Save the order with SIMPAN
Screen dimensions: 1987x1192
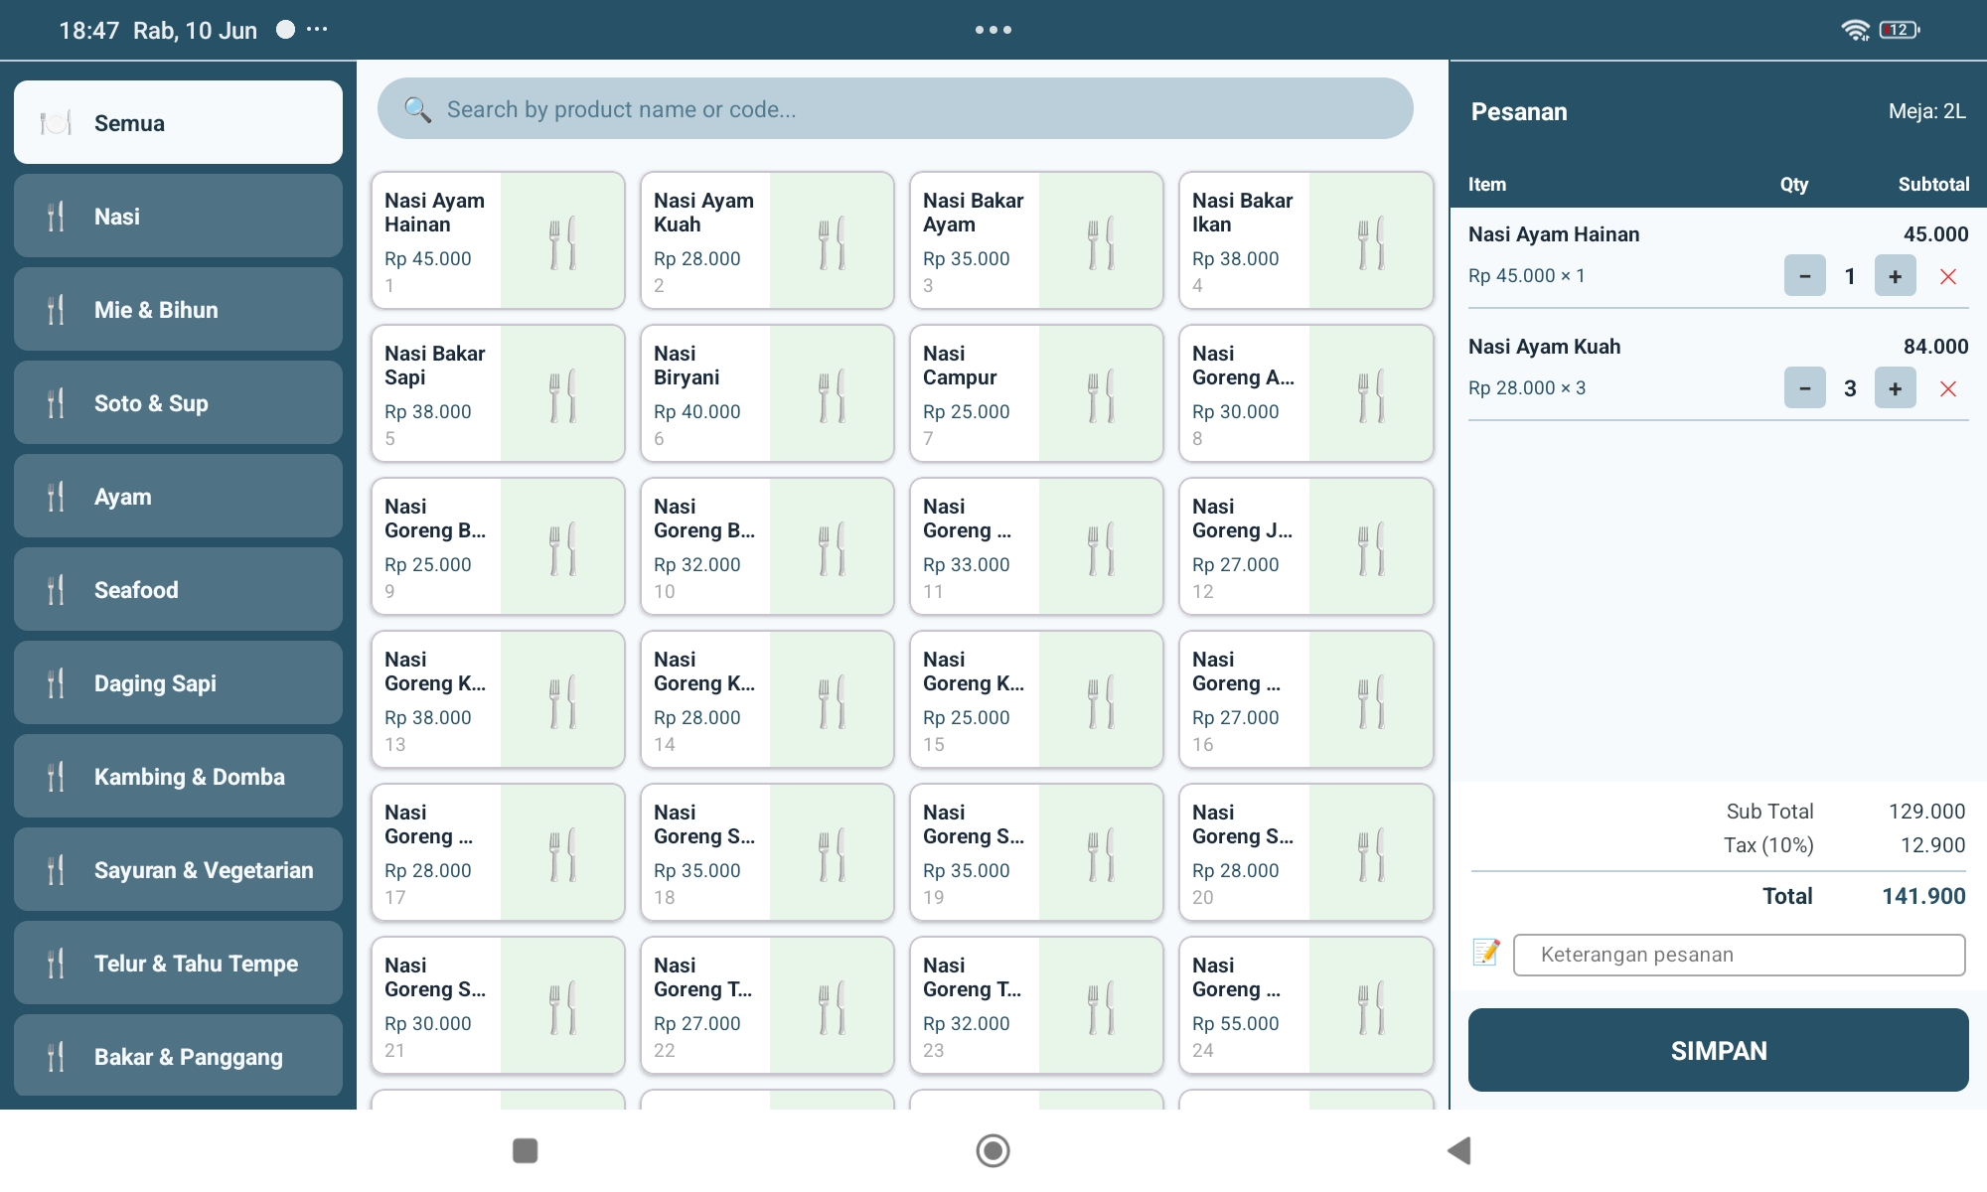click(1719, 1050)
